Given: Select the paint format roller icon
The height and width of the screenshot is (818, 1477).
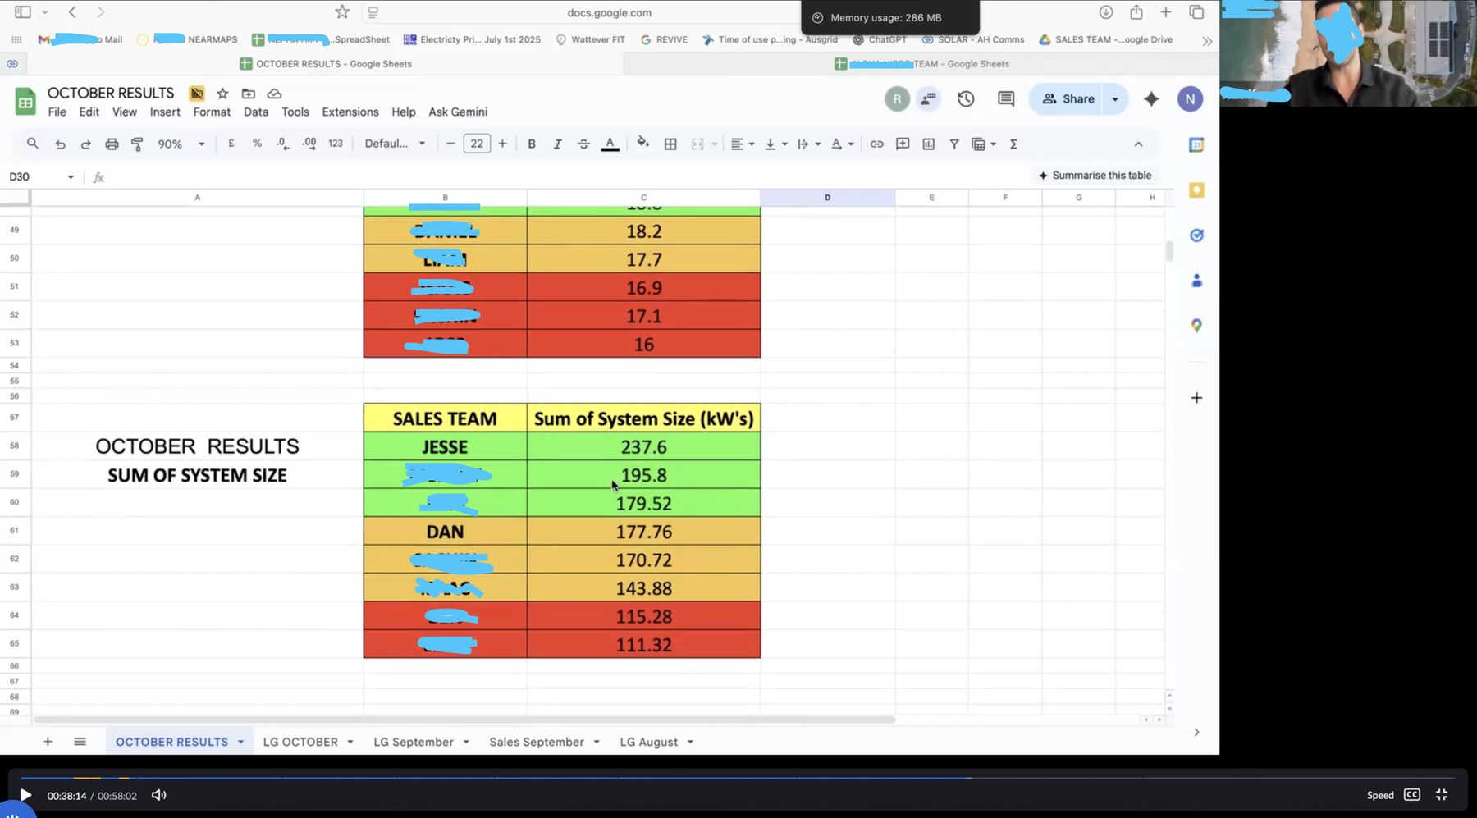Looking at the screenshot, I should (137, 144).
